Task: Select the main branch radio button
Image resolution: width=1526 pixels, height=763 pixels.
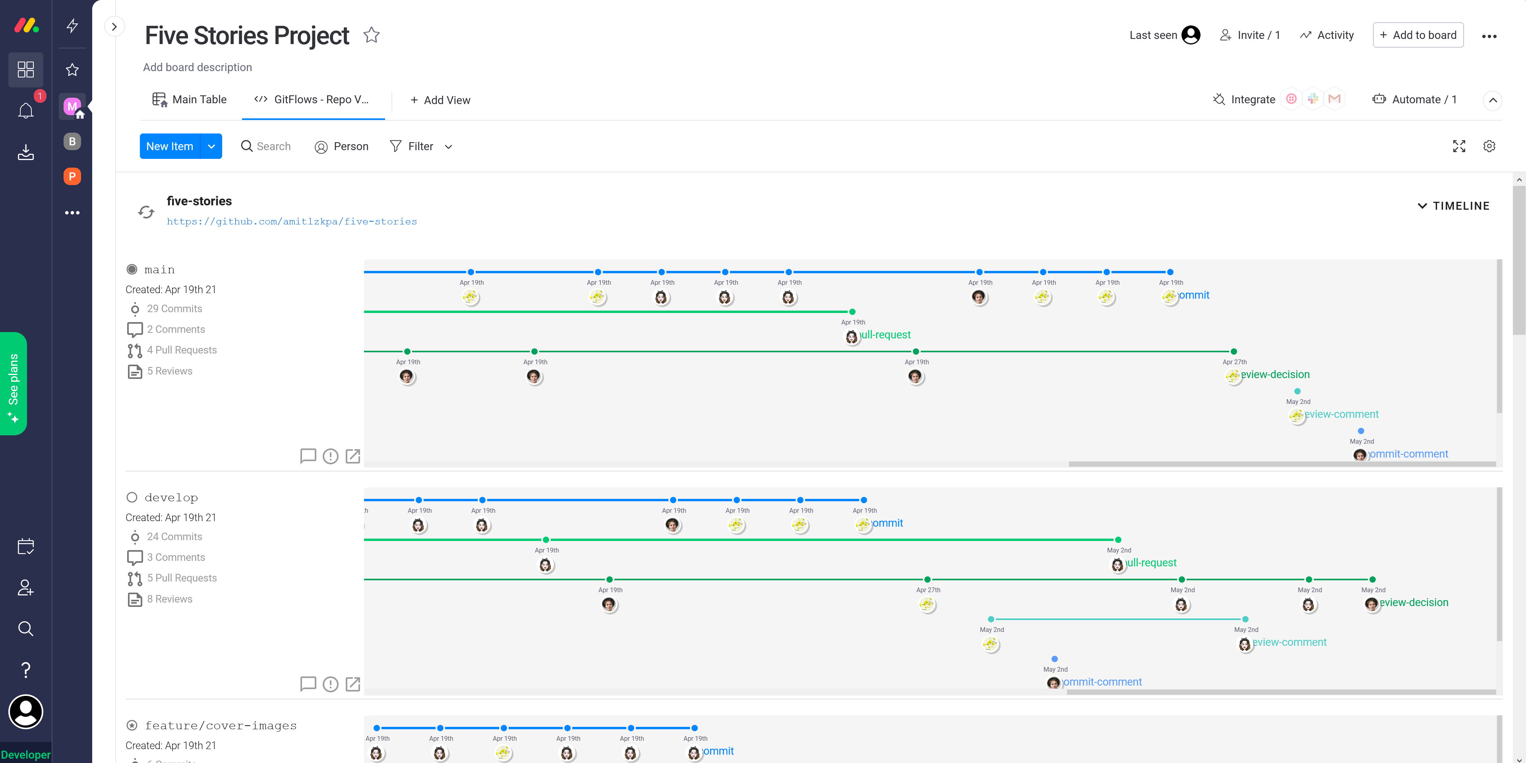Action: (132, 269)
